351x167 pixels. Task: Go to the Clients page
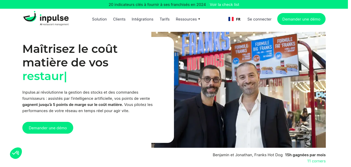coord(119,19)
